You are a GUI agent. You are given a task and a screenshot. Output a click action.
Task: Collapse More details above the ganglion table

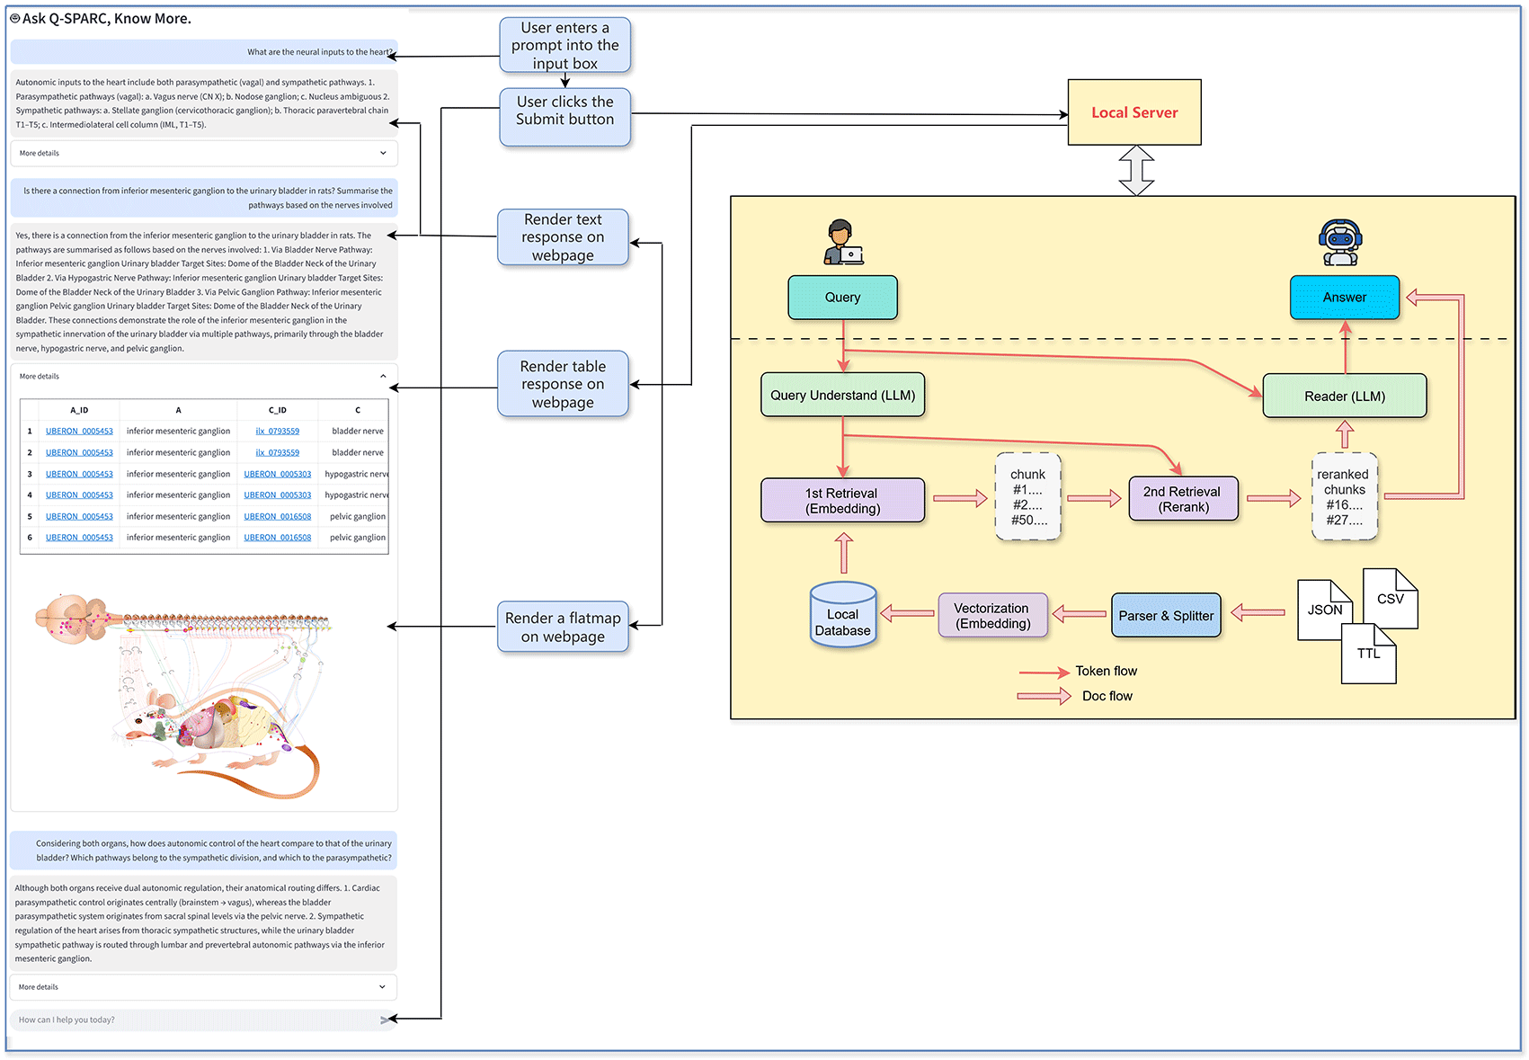click(x=203, y=377)
